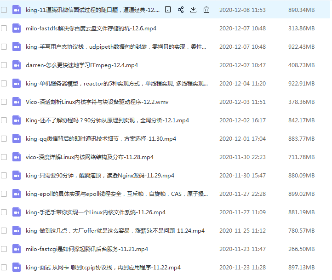Click delete trash icon on first row
The width and height of the screenshot is (332, 280).
pos(206,10)
